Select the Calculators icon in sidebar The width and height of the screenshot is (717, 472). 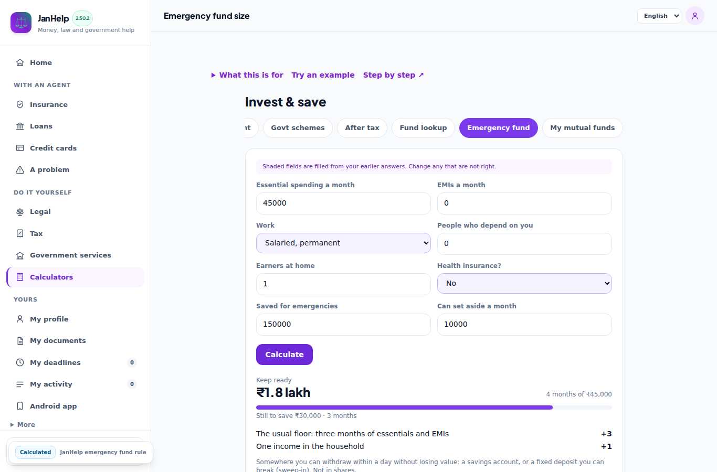[x=20, y=277]
